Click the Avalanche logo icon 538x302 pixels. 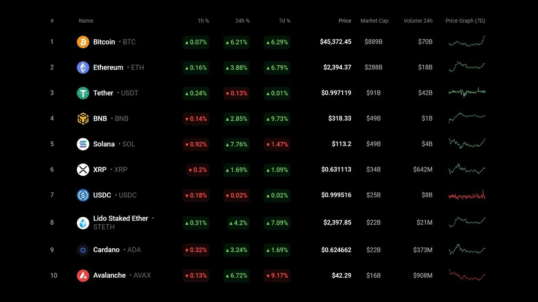click(83, 276)
